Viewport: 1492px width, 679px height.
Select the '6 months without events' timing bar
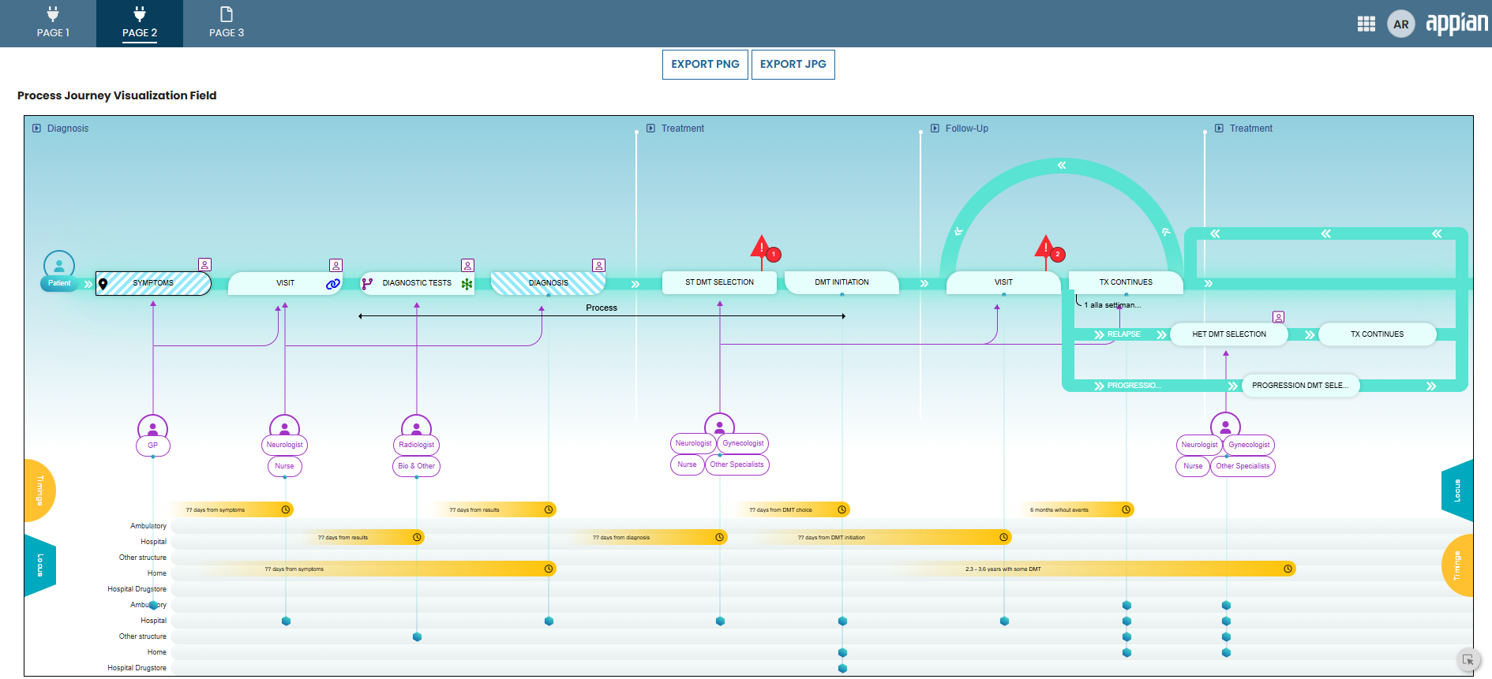tap(1077, 510)
